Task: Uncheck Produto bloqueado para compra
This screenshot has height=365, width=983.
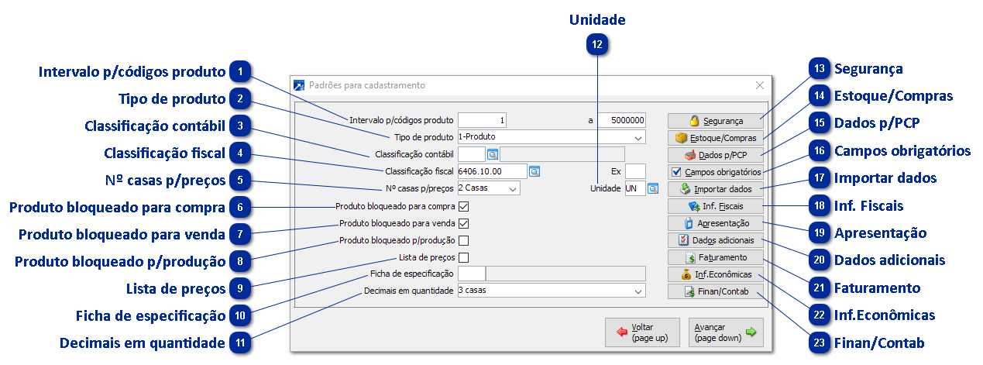Action: click(x=464, y=207)
